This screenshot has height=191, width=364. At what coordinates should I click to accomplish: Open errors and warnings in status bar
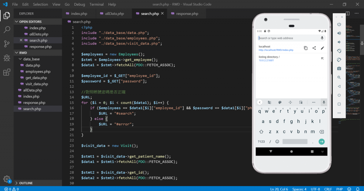coord(12,189)
